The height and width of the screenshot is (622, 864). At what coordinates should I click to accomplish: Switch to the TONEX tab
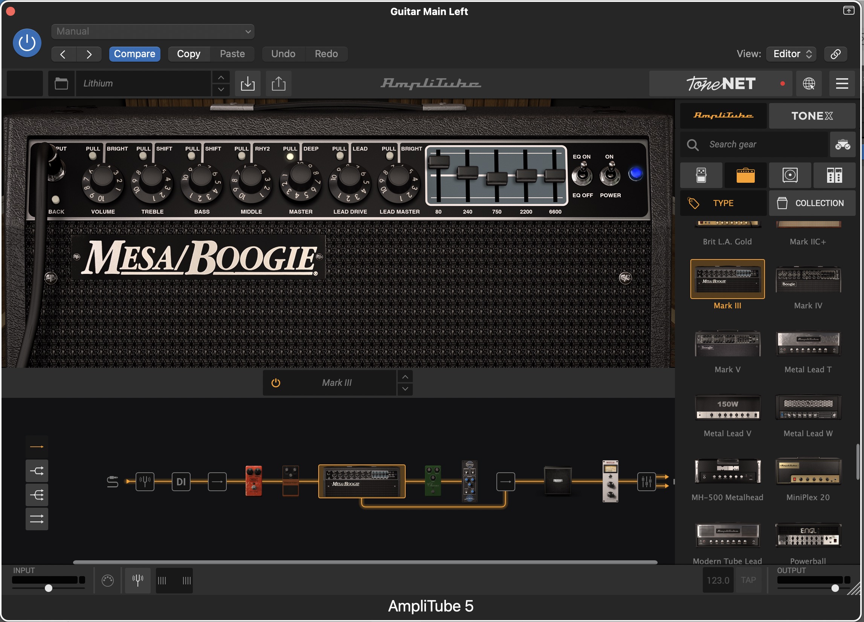tap(812, 116)
